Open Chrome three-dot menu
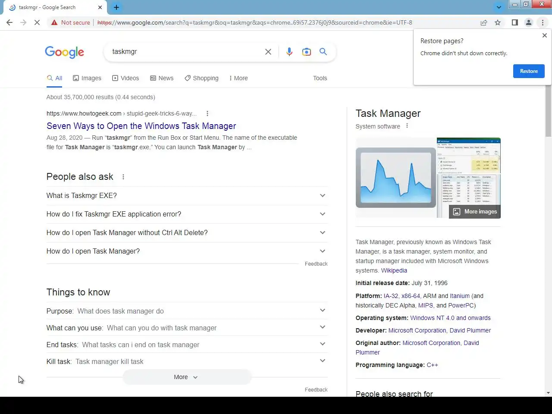The height and width of the screenshot is (414, 552). (543, 22)
